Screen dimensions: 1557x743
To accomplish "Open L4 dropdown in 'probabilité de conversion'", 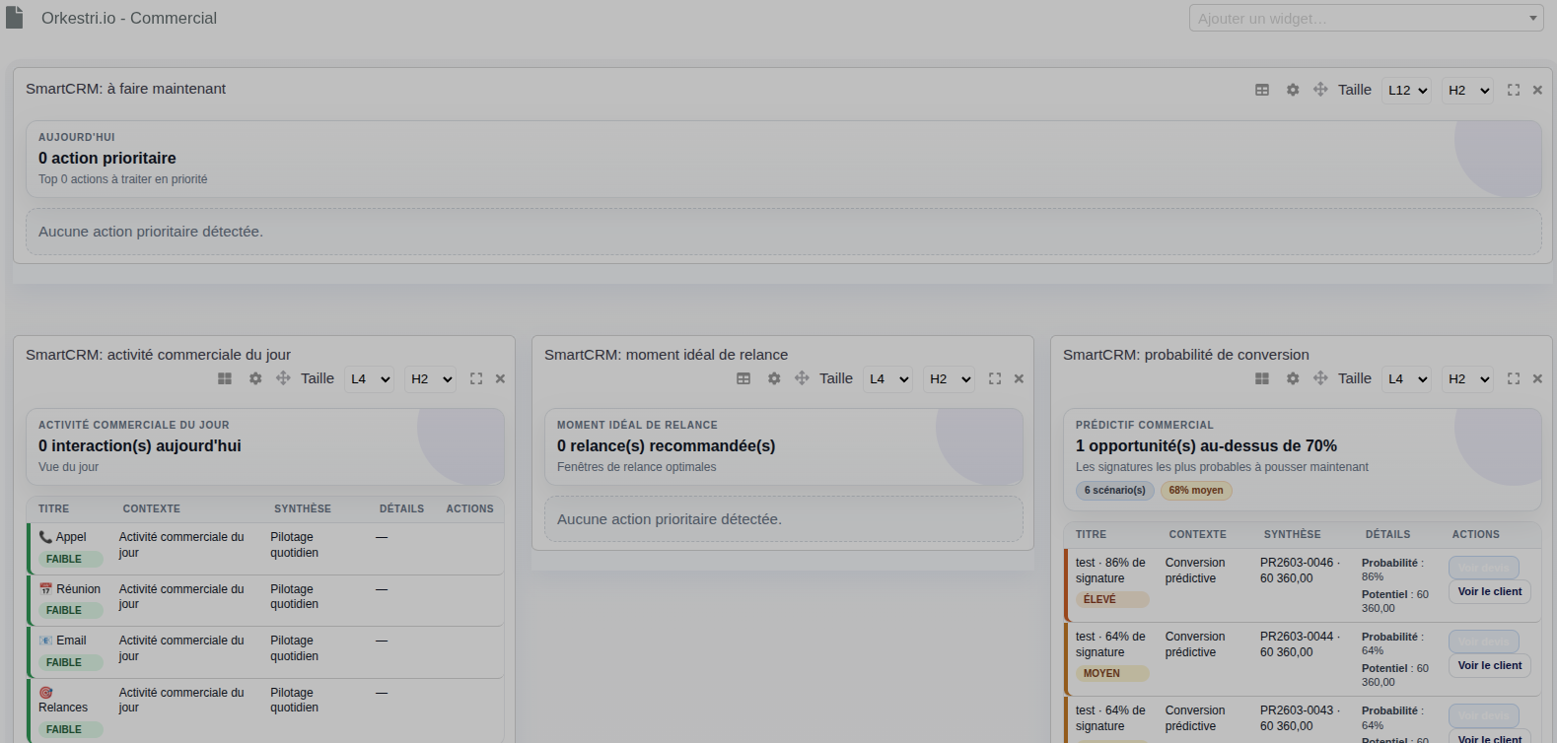I will tap(1406, 378).
